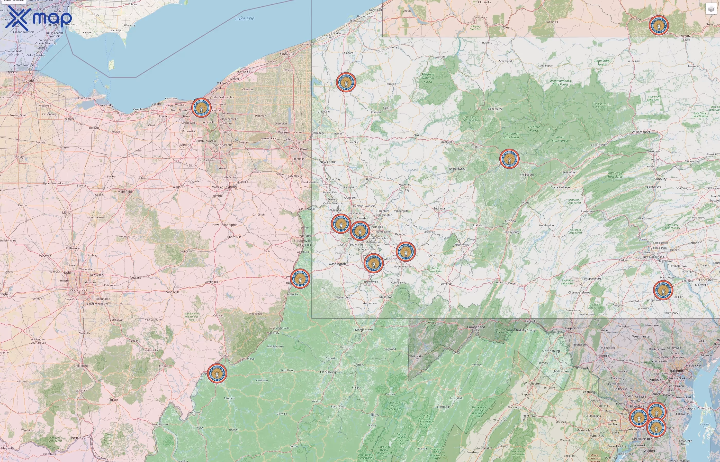Open the IBEW marker west of Derry
Screen dimensions: 720x462
(406, 252)
